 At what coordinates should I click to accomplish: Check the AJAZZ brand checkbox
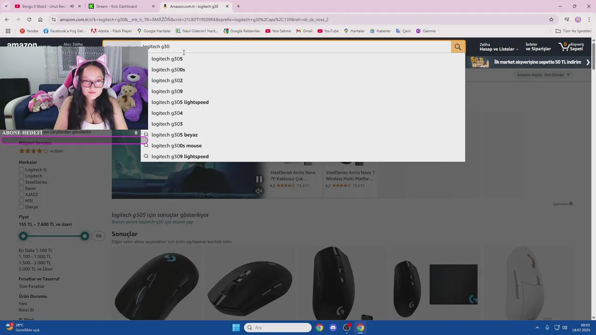click(x=21, y=194)
